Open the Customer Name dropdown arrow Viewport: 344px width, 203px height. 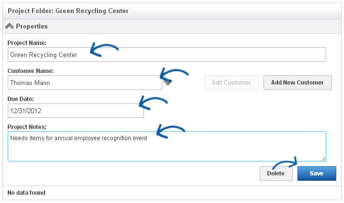[168, 83]
